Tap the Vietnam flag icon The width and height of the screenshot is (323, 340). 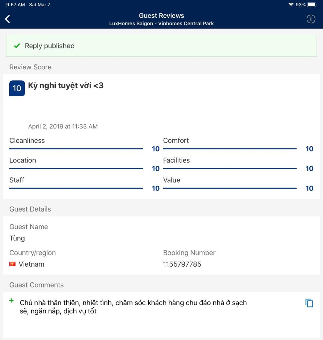pyautogui.click(x=12, y=264)
